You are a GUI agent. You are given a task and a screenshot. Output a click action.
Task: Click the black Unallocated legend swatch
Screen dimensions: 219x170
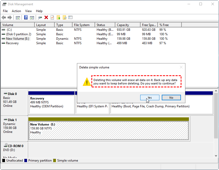pos(4,160)
